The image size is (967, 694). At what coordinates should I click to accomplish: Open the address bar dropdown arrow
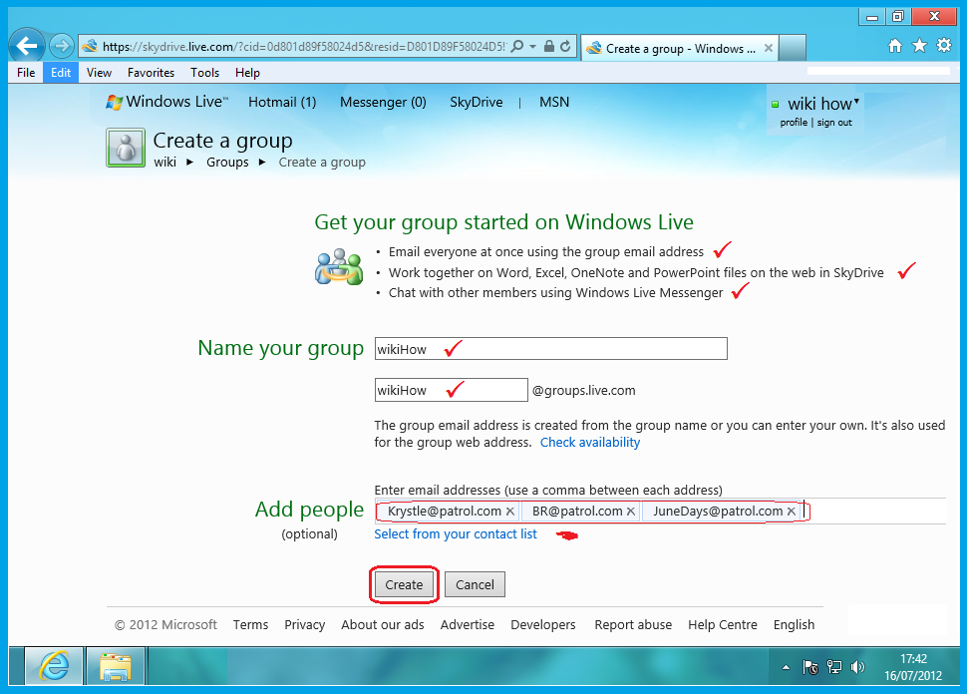click(x=532, y=46)
